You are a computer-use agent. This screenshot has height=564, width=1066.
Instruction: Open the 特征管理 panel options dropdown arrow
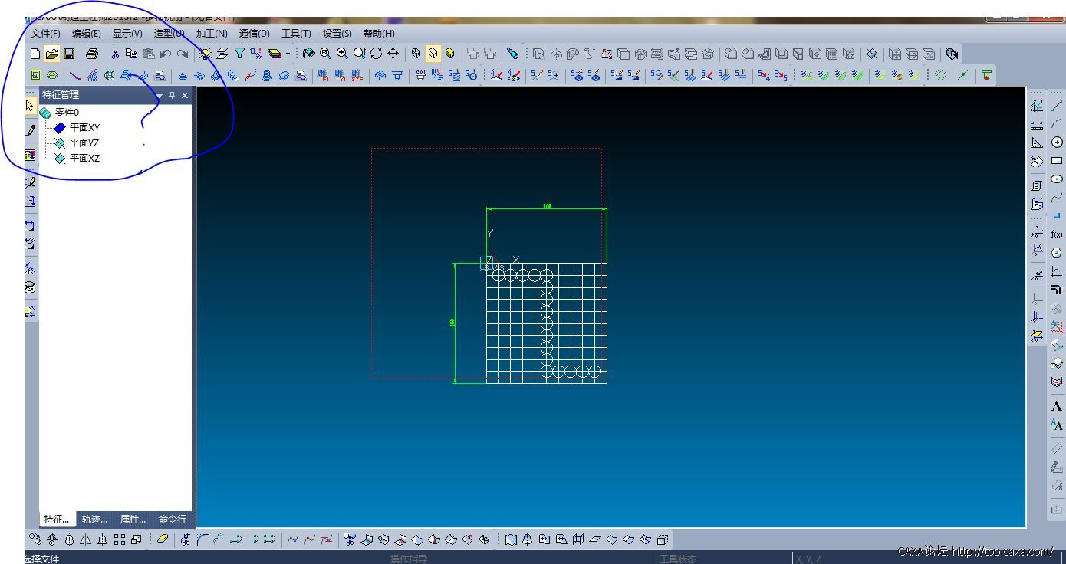[160, 96]
